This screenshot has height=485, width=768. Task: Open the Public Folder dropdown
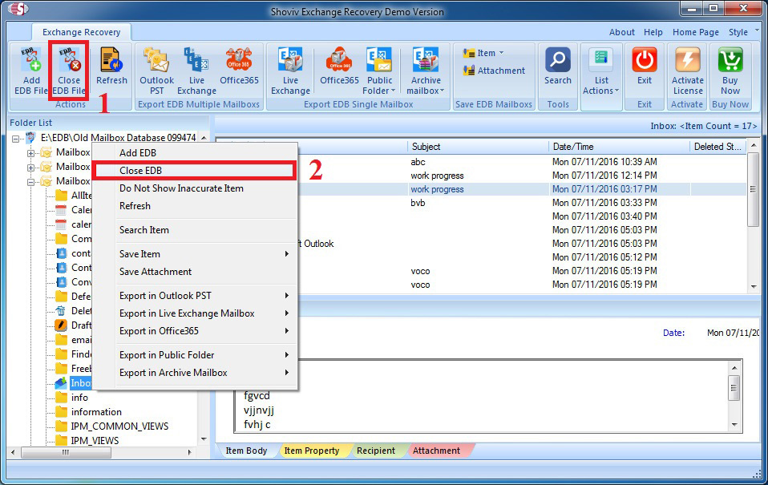pyautogui.click(x=379, y=90)
